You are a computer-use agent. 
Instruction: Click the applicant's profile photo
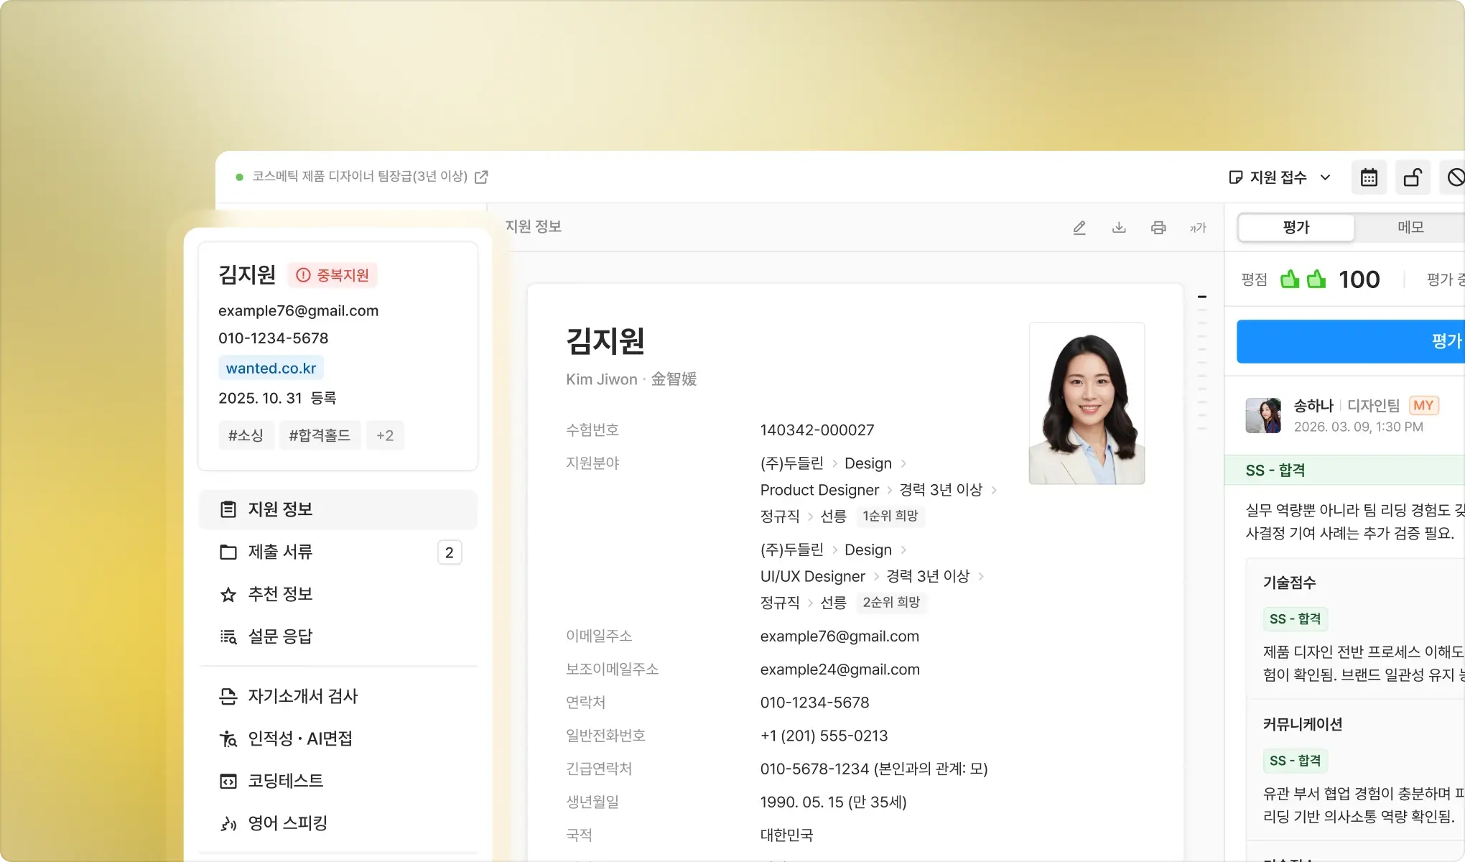coord(1087,403)
